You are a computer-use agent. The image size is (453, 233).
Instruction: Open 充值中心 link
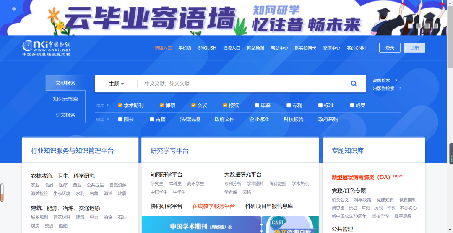tap(331, 48)
